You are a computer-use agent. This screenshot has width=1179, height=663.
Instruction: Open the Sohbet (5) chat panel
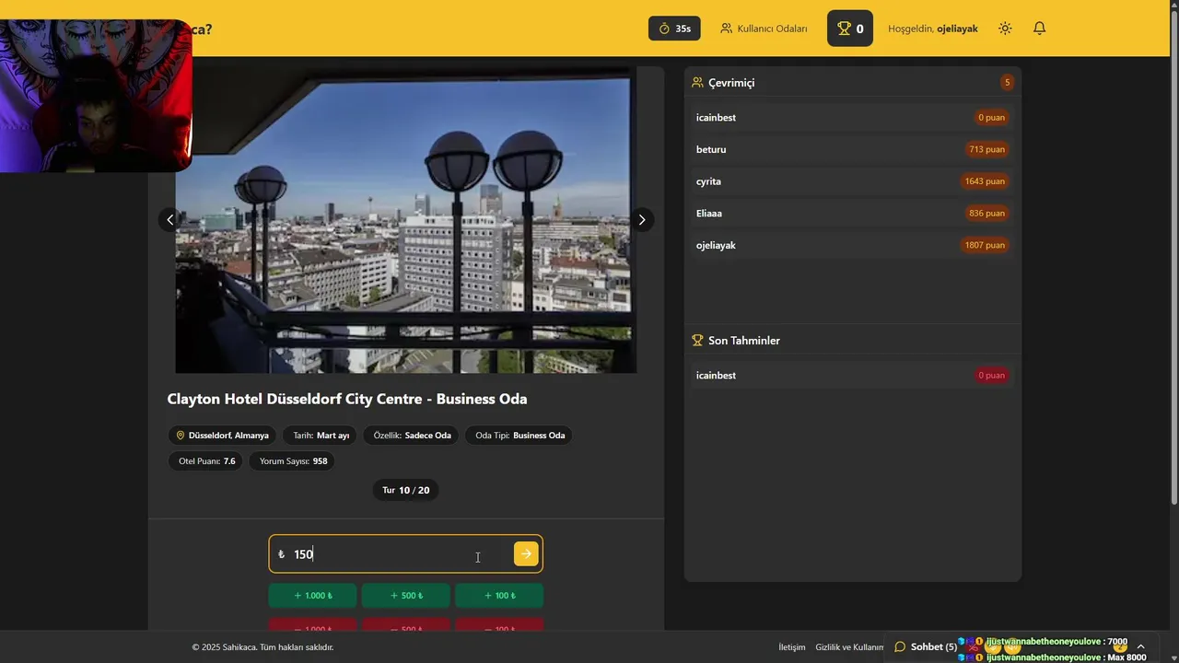click(x=925, y=647)
